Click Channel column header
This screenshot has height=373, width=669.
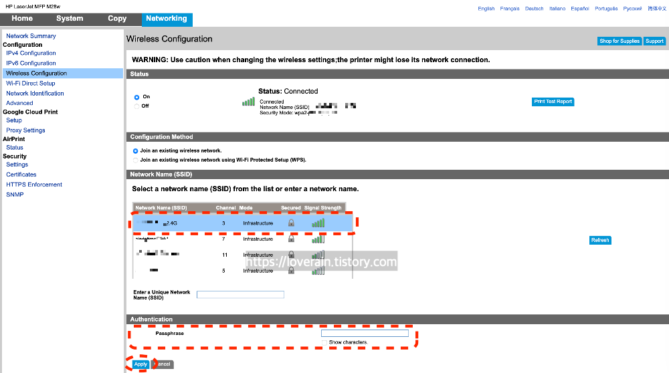coord(225,208)
